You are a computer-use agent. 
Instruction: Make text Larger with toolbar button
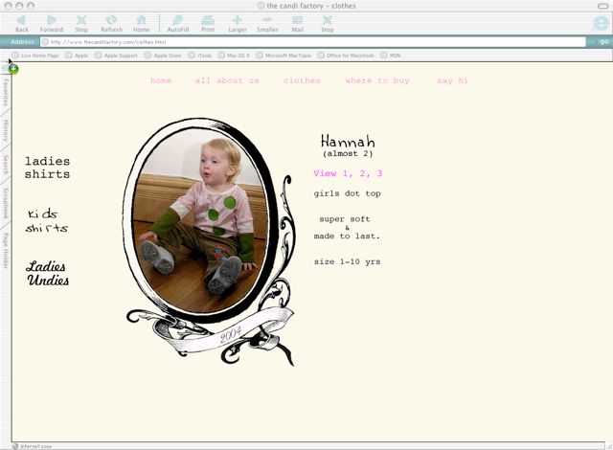(x=238, y=23)
